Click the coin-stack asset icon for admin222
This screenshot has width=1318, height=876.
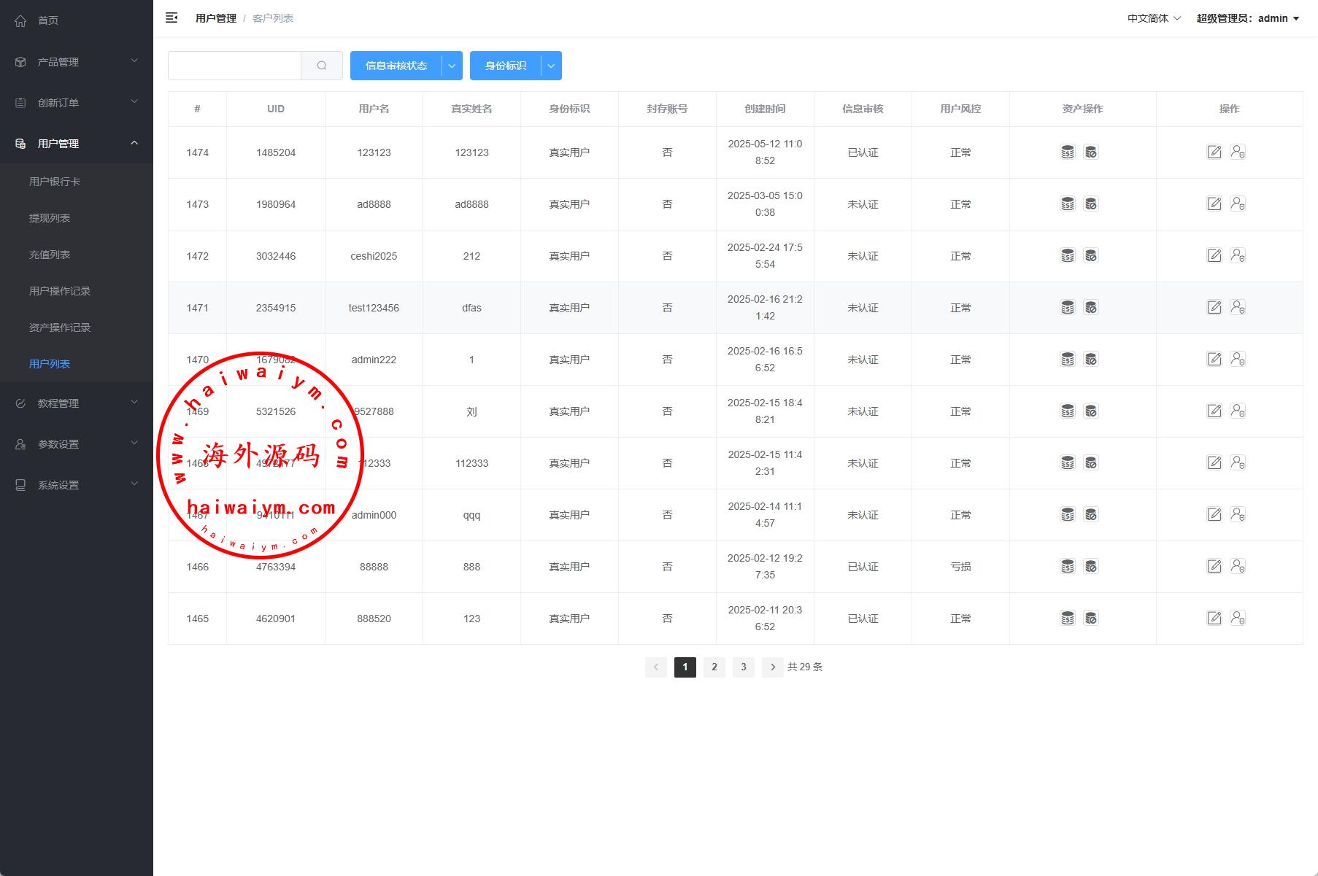tap(1067, 360)
